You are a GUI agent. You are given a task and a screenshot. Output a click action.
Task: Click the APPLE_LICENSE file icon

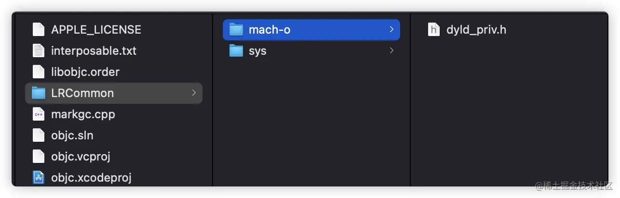coord(39,30)
